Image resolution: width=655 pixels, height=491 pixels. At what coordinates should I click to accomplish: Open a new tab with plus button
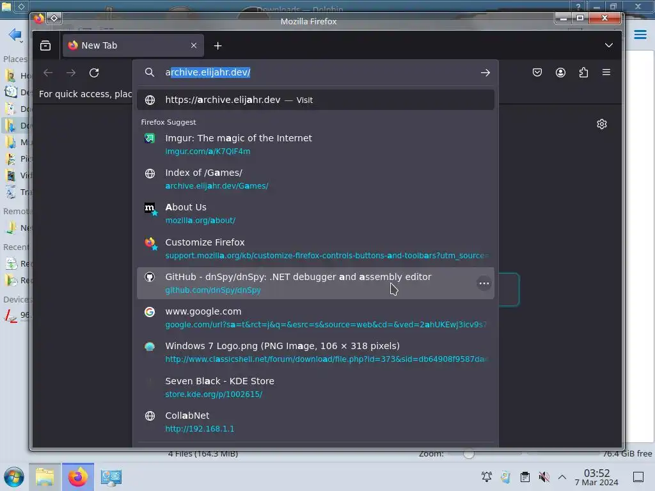[x=217, y=46]
